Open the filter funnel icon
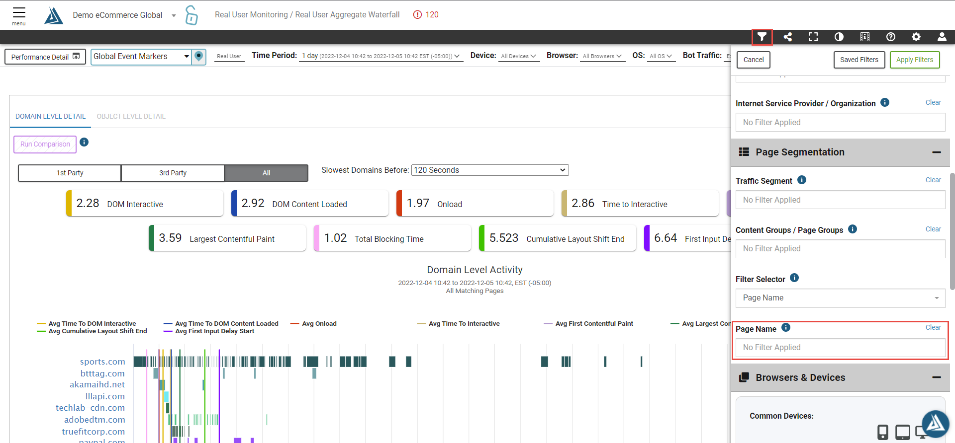The image size is (955, 443). click(762, 37)
